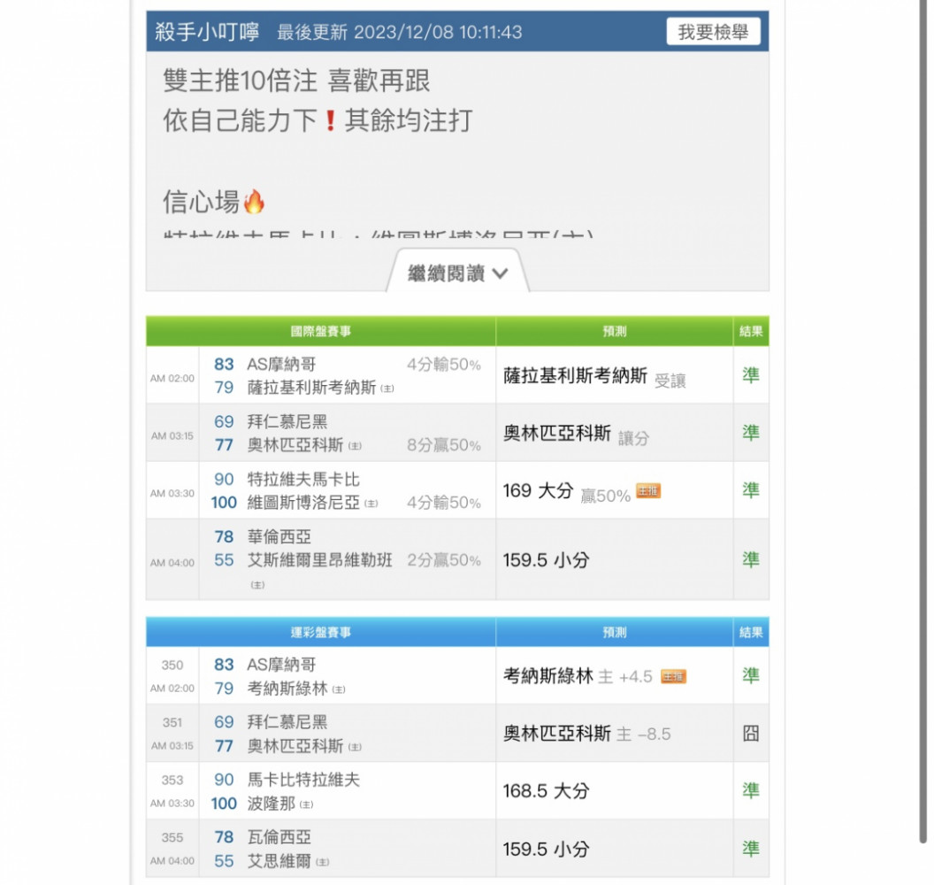Click the 8分贏50% handicap text

(x=444, y=445)
